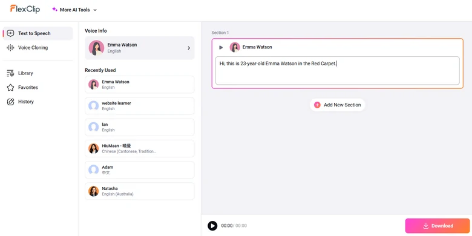The width and height of the screenshot is (472, 236).
Task: Click the Section 1 label
Action: 220,33
